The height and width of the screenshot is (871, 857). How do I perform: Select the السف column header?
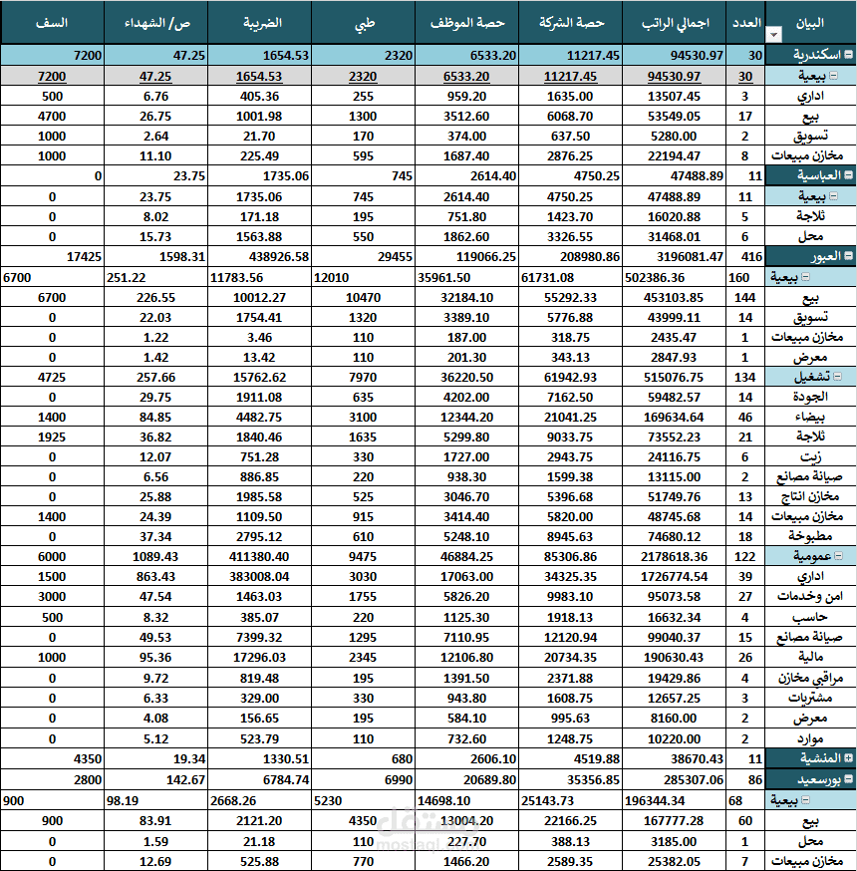[52, 22]
